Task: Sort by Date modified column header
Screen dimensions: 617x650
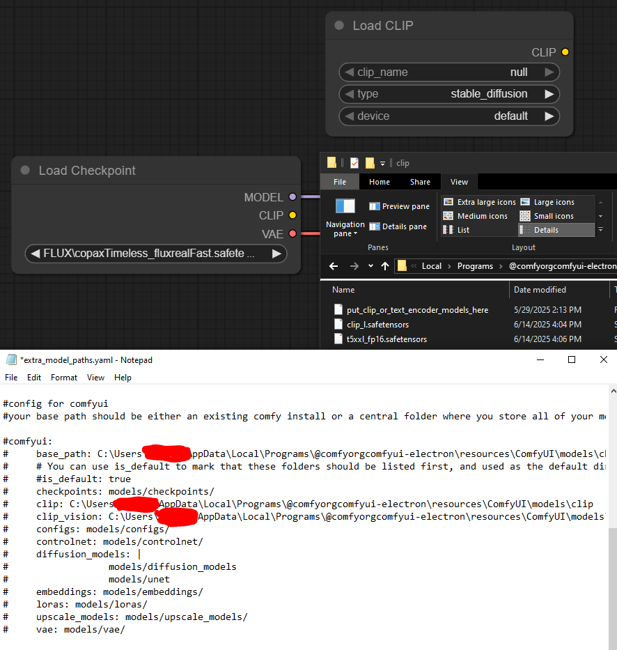Action: click(x=559, y=290)
